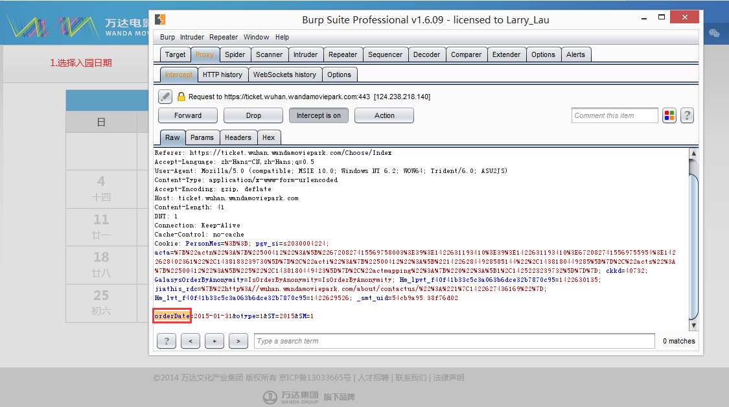Open the Action dropdown button
Image resolution: width=729 pixels, height=407 pixels.
(384, 115)
